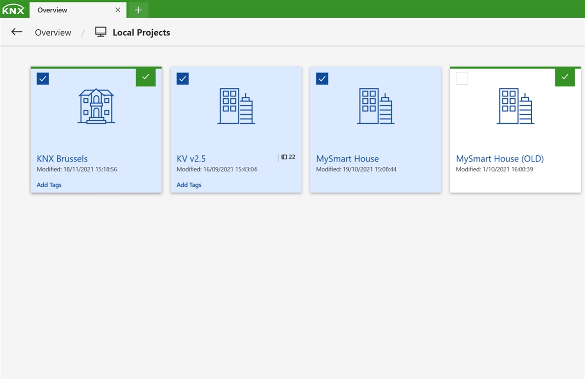Click the KNX Brussels mansion building icon
This screenshot has width=585, height=379.
click(x=96, y=106)
